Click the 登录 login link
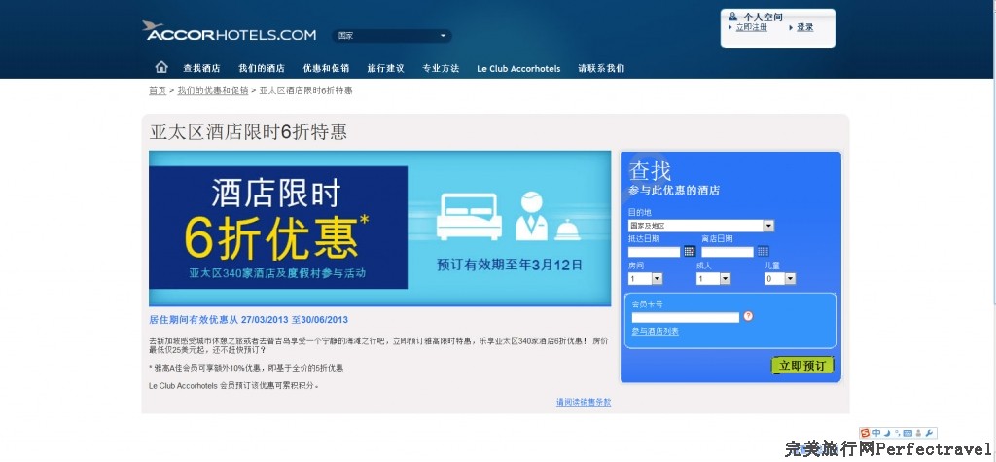This screenshot has width=996, height=462. click(805, 28)
